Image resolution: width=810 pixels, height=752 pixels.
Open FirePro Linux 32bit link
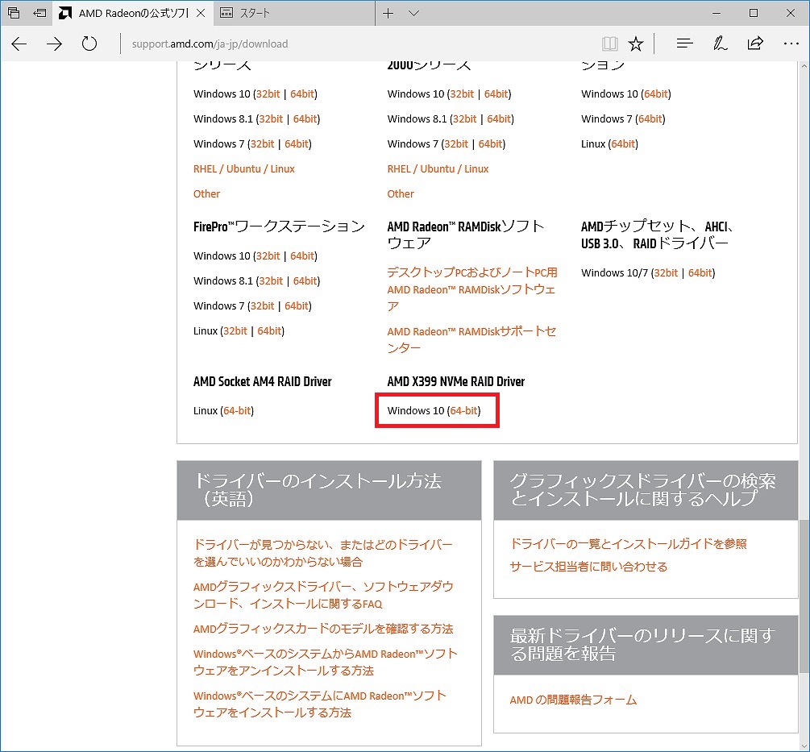click(x=235, y=330)
